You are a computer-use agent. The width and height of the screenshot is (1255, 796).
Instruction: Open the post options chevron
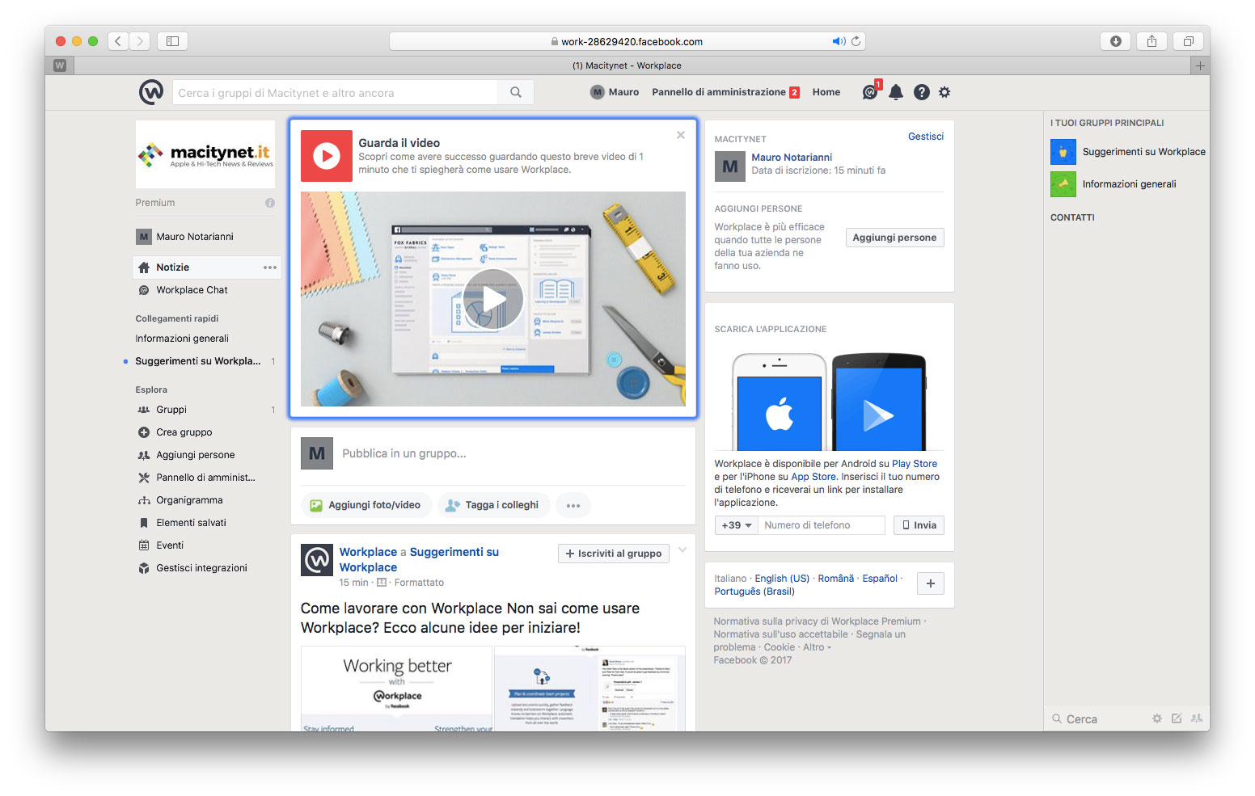click(682, 550)
